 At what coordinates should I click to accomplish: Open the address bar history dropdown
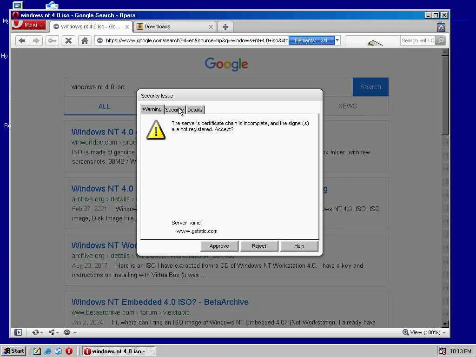click(x=337, y=40)
